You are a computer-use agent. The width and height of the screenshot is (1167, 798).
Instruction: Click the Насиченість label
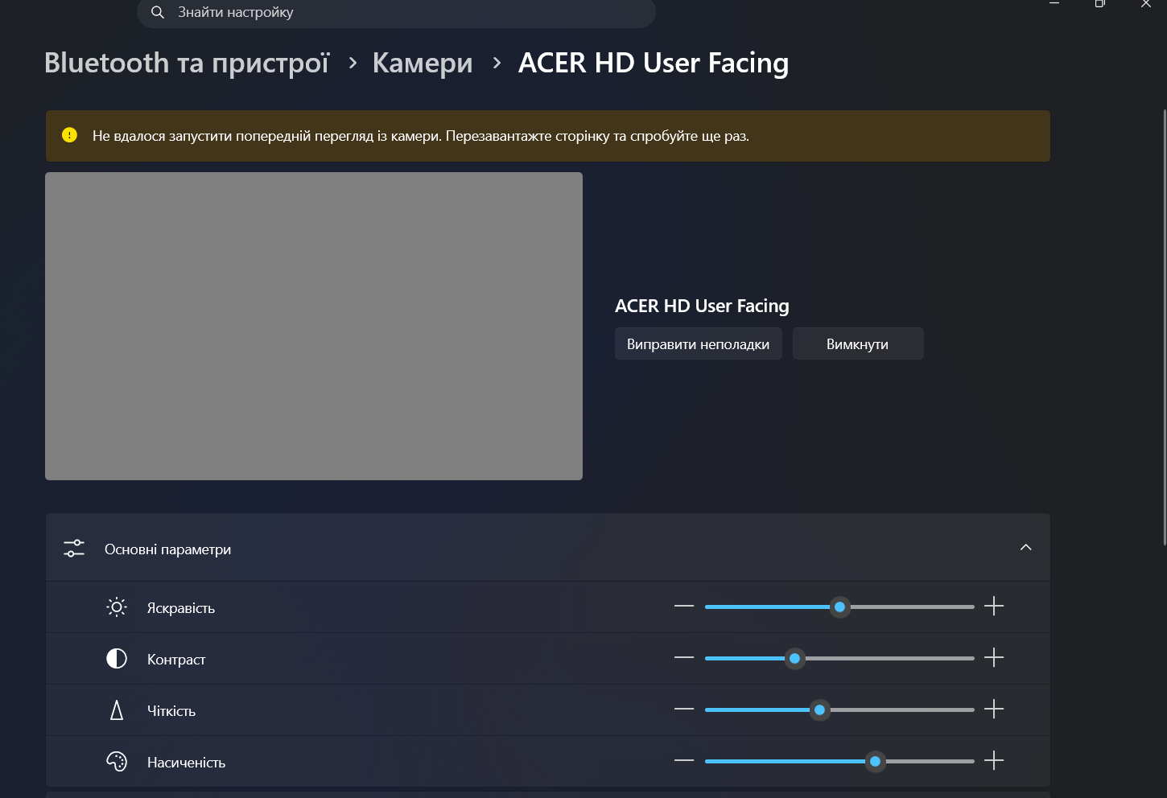tap(187, 763)
